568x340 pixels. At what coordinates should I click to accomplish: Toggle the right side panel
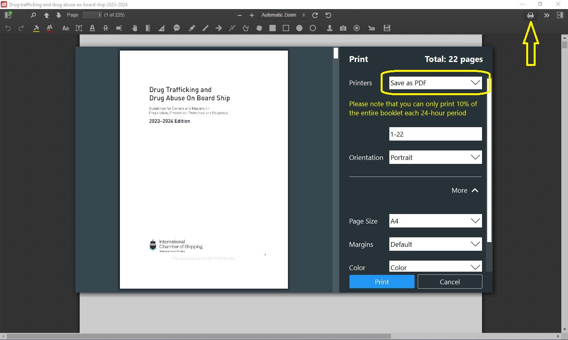560,15
